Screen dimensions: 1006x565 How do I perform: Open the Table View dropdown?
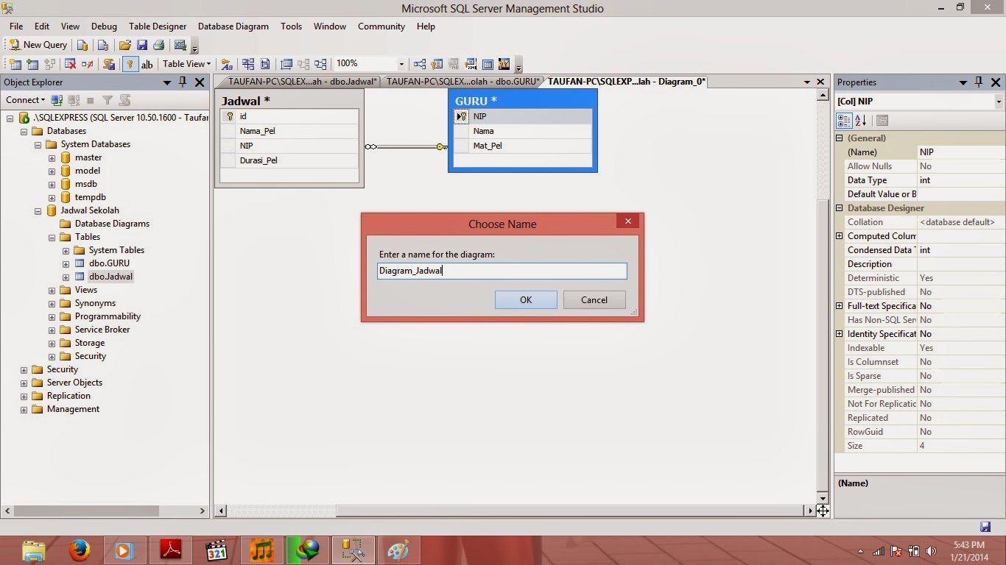click(x=186, y=64)
